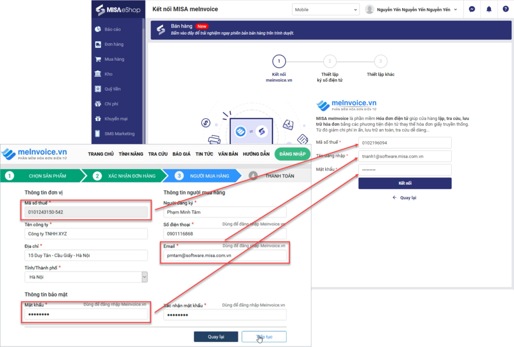Screen dimensions: 514x347
Task: Focus the Số điện thoại field
Action: tap(225, 234)
